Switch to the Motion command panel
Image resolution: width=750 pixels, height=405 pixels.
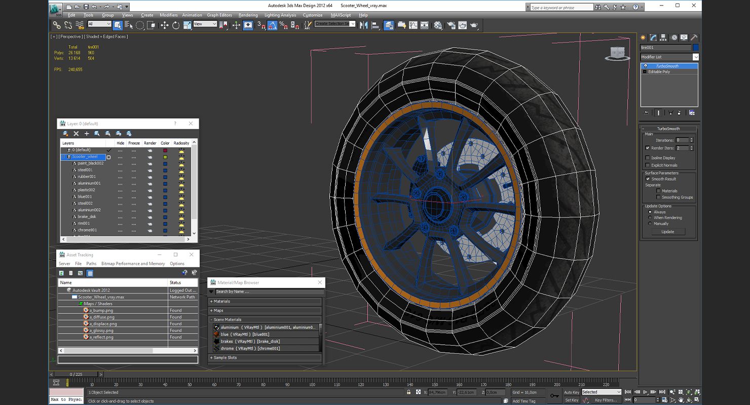[674, 37]
